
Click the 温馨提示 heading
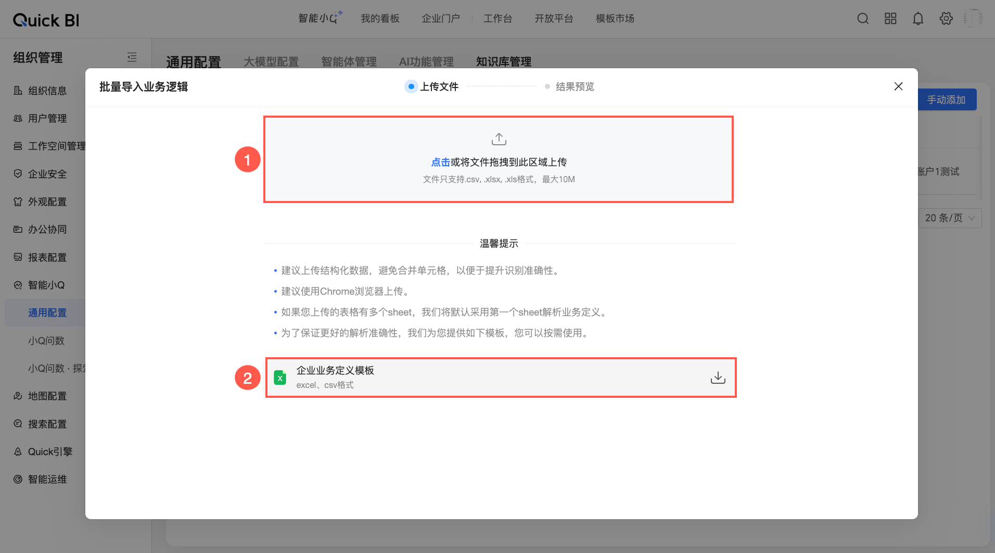coord(499,244)
